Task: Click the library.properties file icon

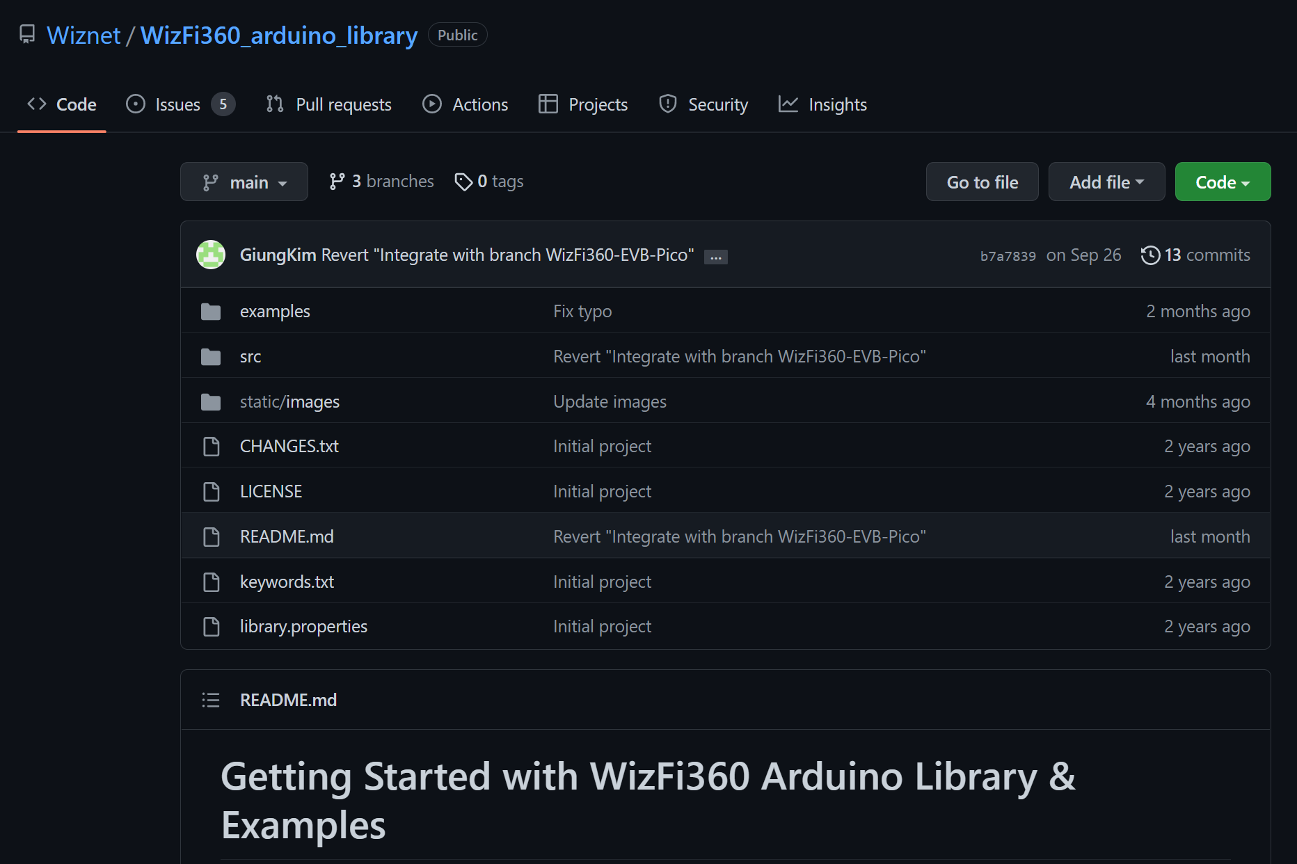Action: 211,627
